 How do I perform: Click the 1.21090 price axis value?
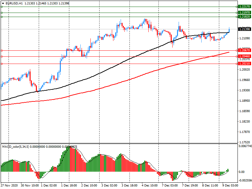tap(245, 38)
